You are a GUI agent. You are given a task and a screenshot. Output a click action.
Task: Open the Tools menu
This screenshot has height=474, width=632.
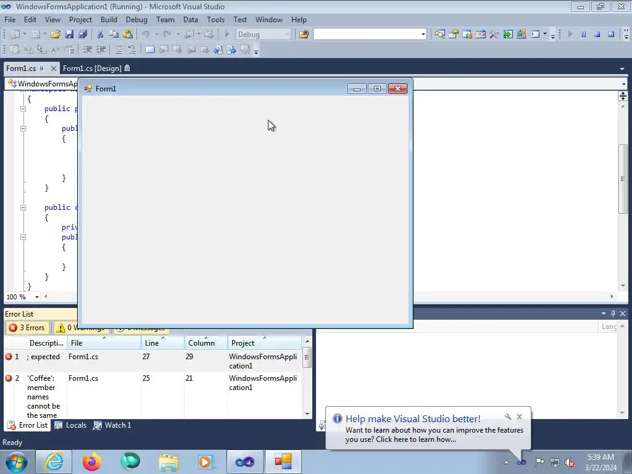coord(215,20)
